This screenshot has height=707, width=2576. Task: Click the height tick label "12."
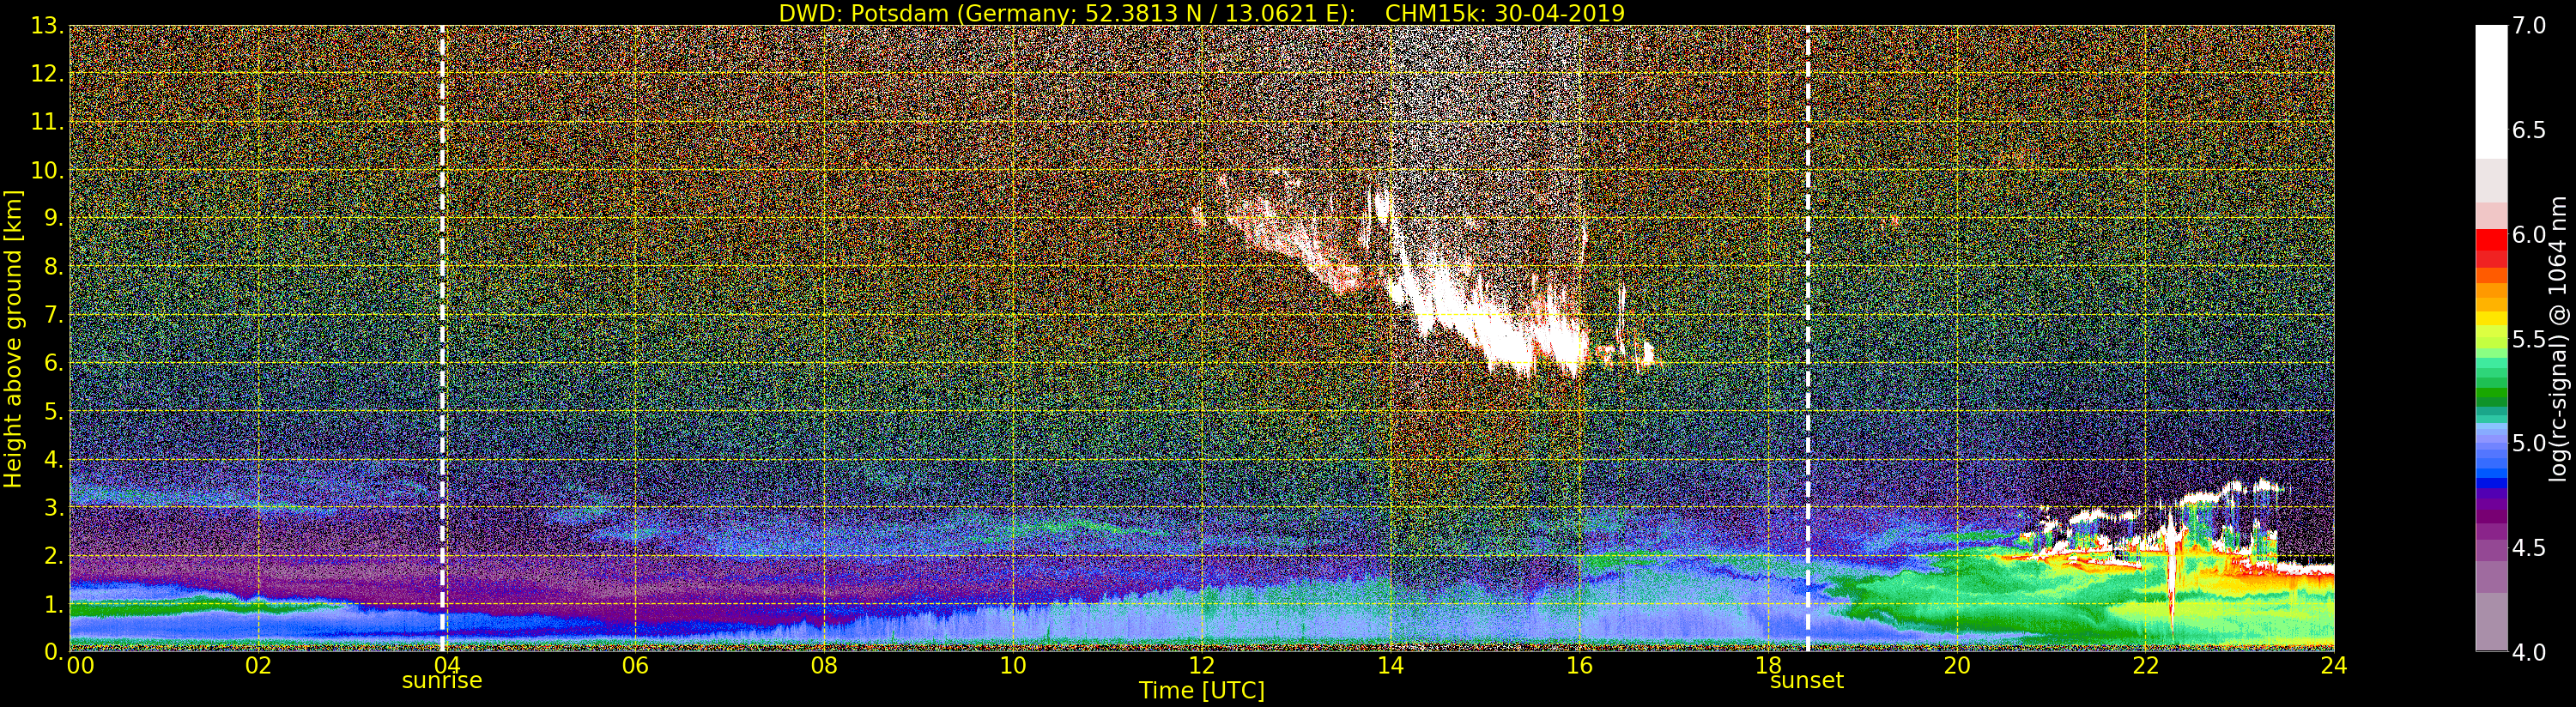tap(48, 74)
